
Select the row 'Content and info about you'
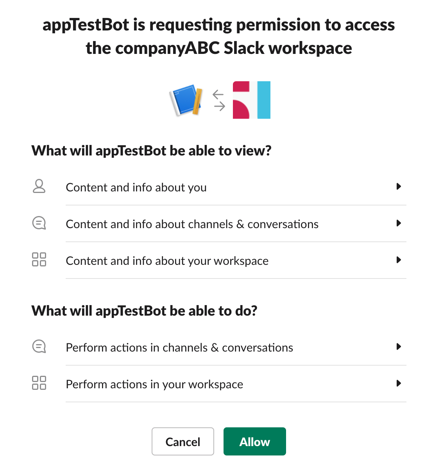[x=136, y=187]
